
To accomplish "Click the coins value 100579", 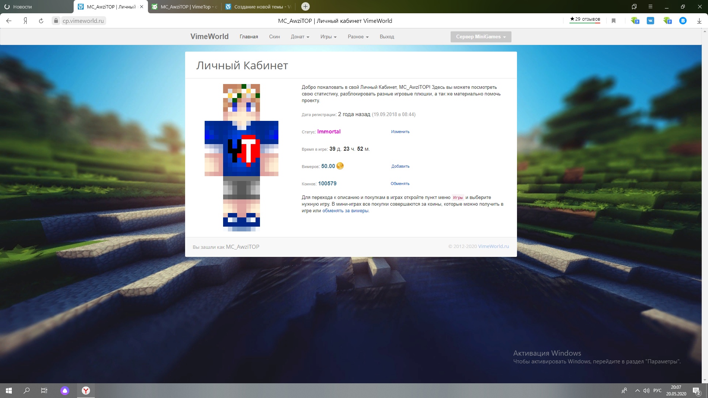I will point(327,184).
